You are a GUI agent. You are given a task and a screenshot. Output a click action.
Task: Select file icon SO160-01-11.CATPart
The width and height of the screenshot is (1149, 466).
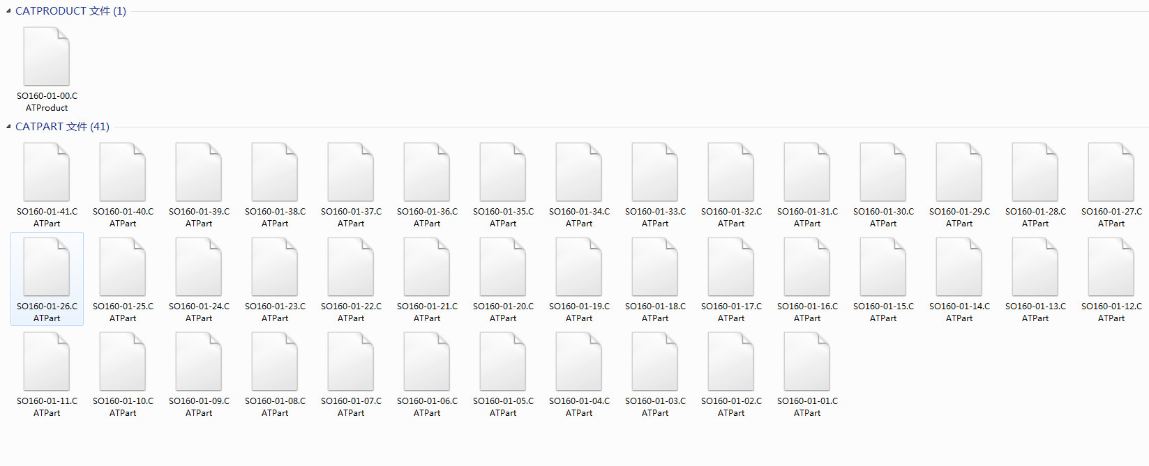click(47, 362)
